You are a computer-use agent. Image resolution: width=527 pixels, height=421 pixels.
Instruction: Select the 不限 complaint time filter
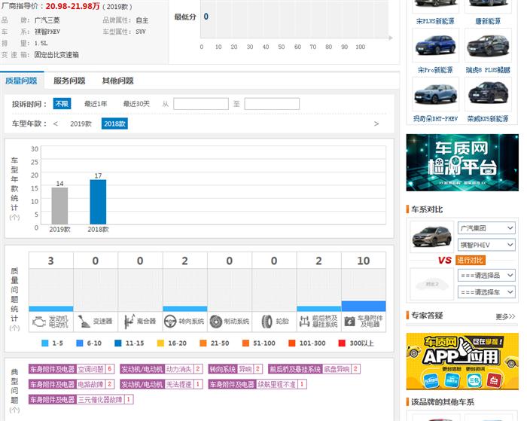[x=62, y=104]
